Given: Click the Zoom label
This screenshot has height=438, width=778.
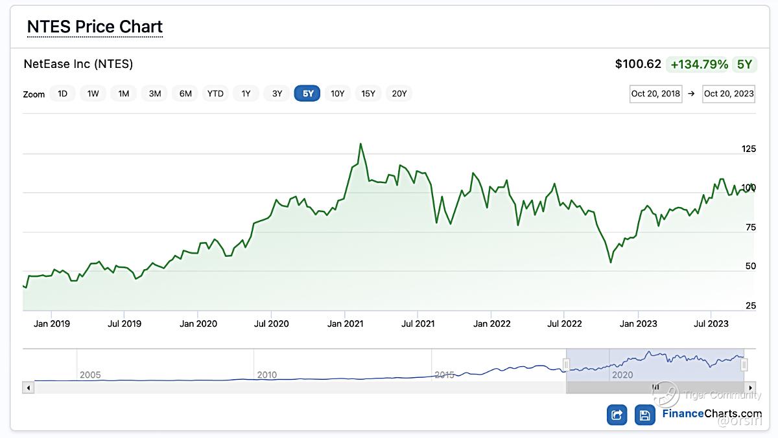Looking at the screenshot, I should coord(34,94).
